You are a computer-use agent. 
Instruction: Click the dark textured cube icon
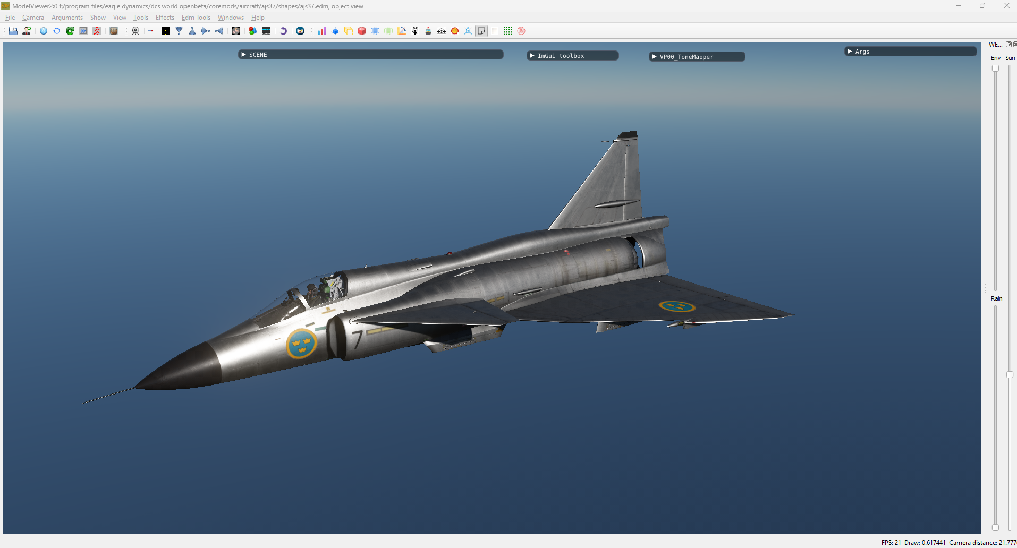(236, 31)
